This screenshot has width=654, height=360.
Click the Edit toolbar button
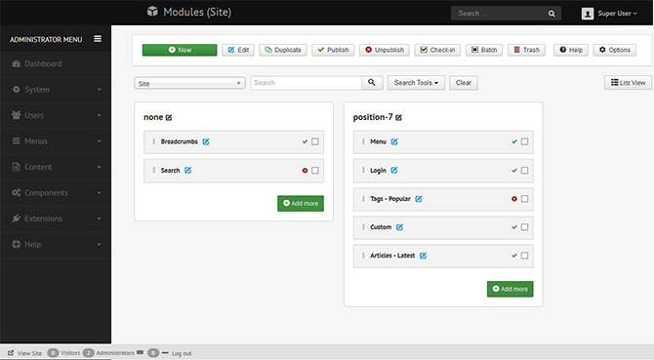point(238,50)
